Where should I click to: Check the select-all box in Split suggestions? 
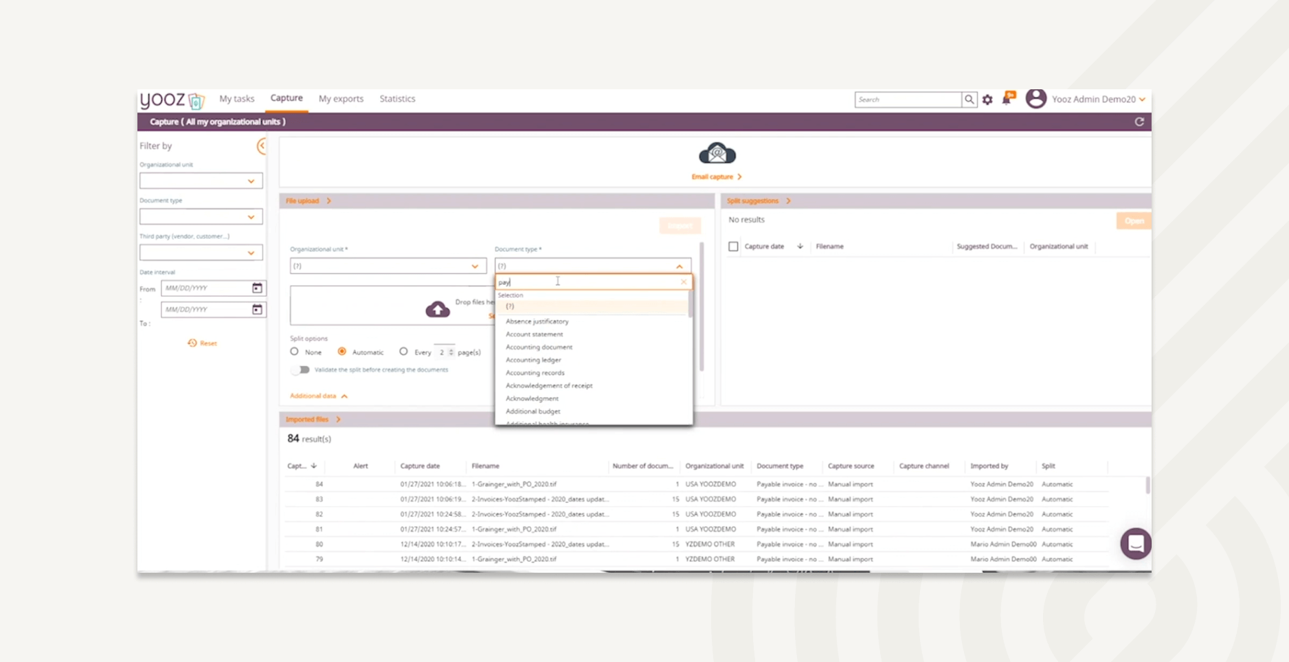coord(733,247)
